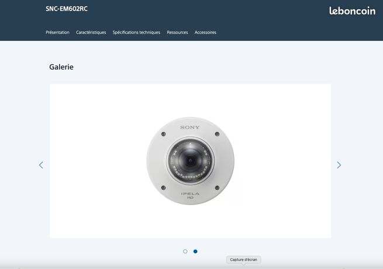The width and height of the screenshot is (383, 269).
Task: Open the Accessoires section
Action: (x=205, y=32)
